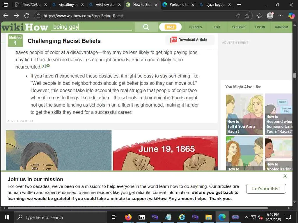
Task: Click the June 19, 1865 image
Action: point(165,153)
